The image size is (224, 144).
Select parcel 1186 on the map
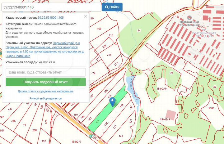click(212, 108)
